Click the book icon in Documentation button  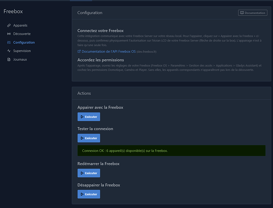coord(242,12)
